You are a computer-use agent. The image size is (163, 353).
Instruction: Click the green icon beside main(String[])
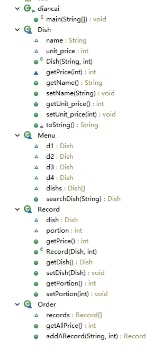click(x=36, y=19)
